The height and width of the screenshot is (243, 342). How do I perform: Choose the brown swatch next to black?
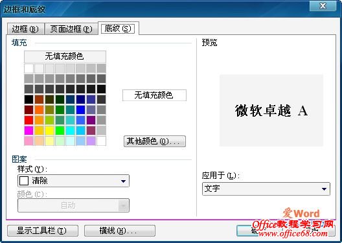[x=39, y=100]
